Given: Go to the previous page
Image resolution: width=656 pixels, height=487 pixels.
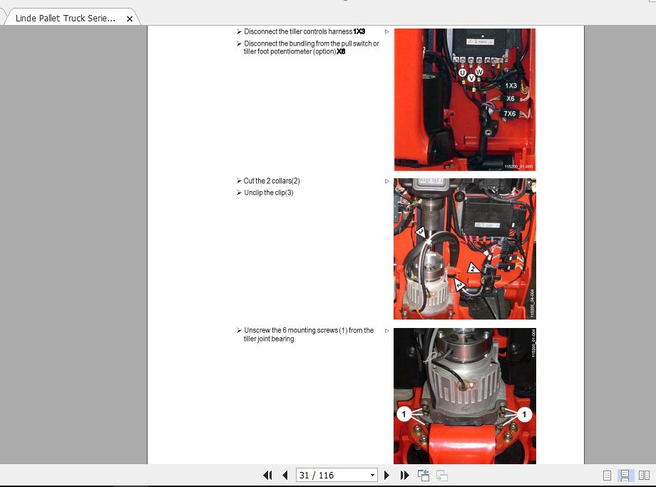Looking at the screenshot, I should tap(285, 476).
